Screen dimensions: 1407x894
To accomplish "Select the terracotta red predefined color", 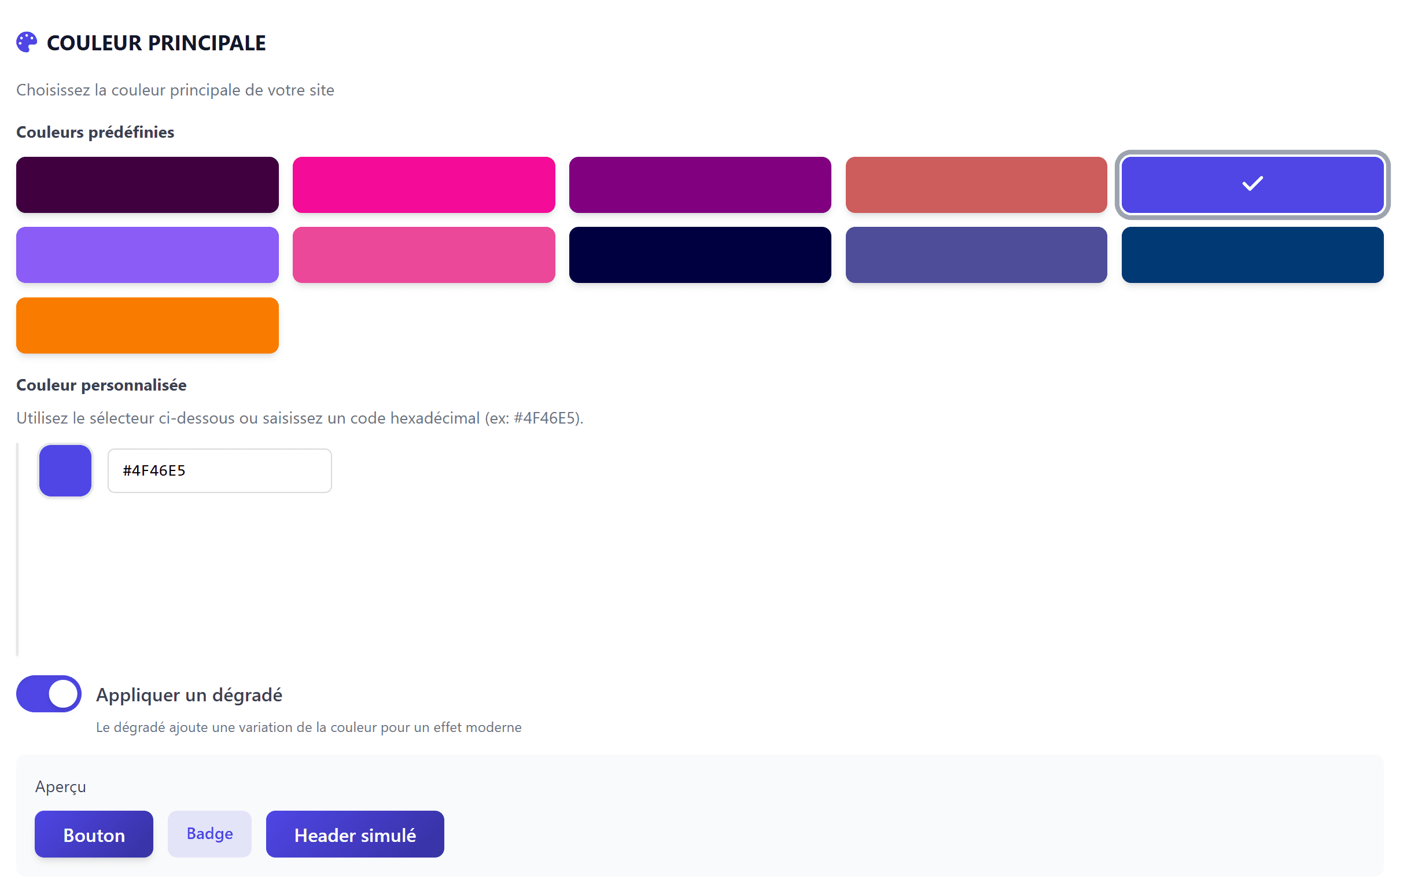I will (x=976, y=184).
